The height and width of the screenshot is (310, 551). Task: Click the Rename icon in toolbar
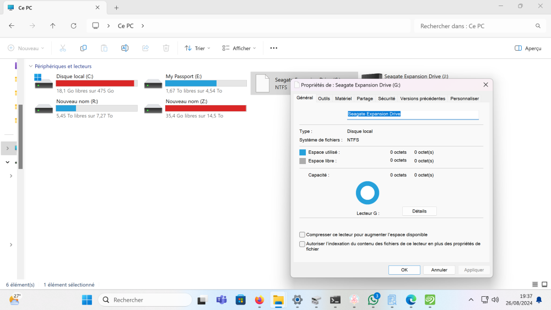(x=125, y=48)
